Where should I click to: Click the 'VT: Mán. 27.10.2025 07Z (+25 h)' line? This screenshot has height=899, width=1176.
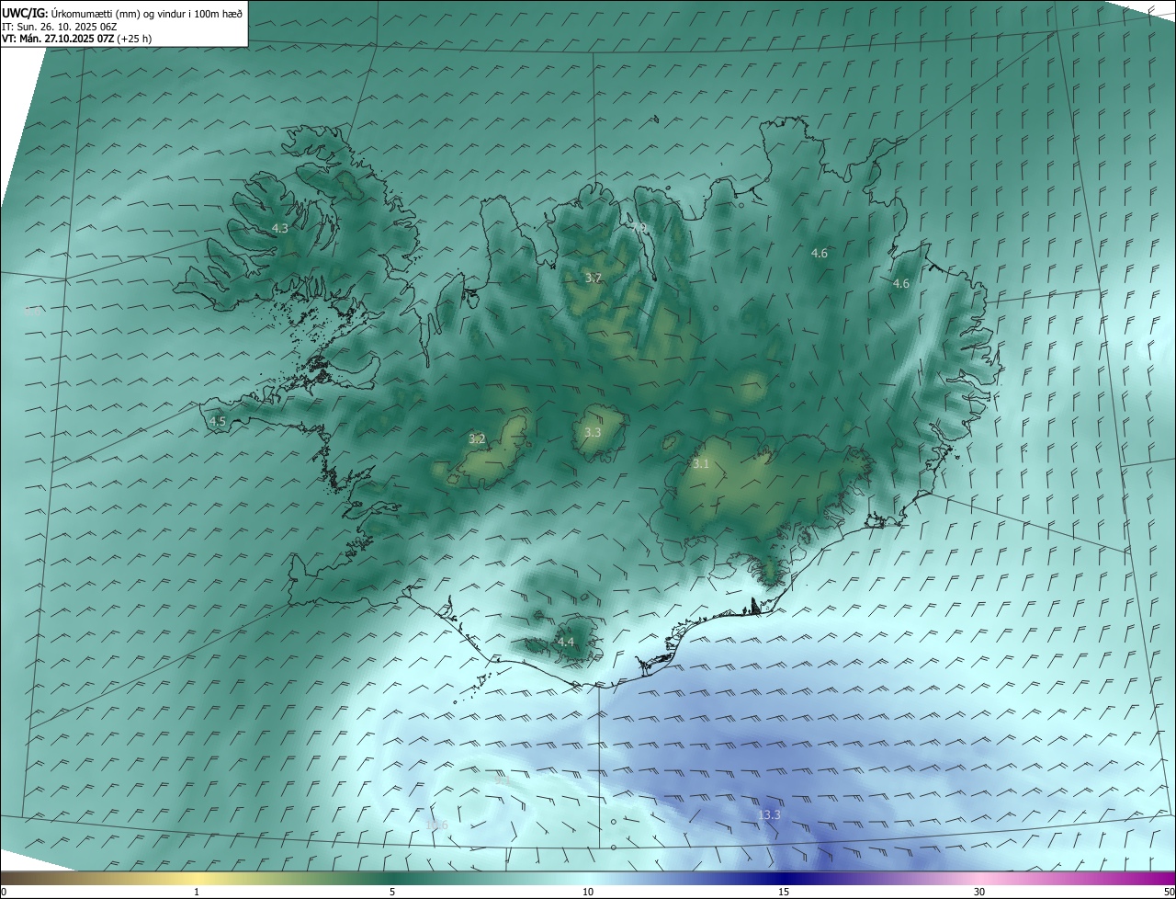click(x=77, y=39)
